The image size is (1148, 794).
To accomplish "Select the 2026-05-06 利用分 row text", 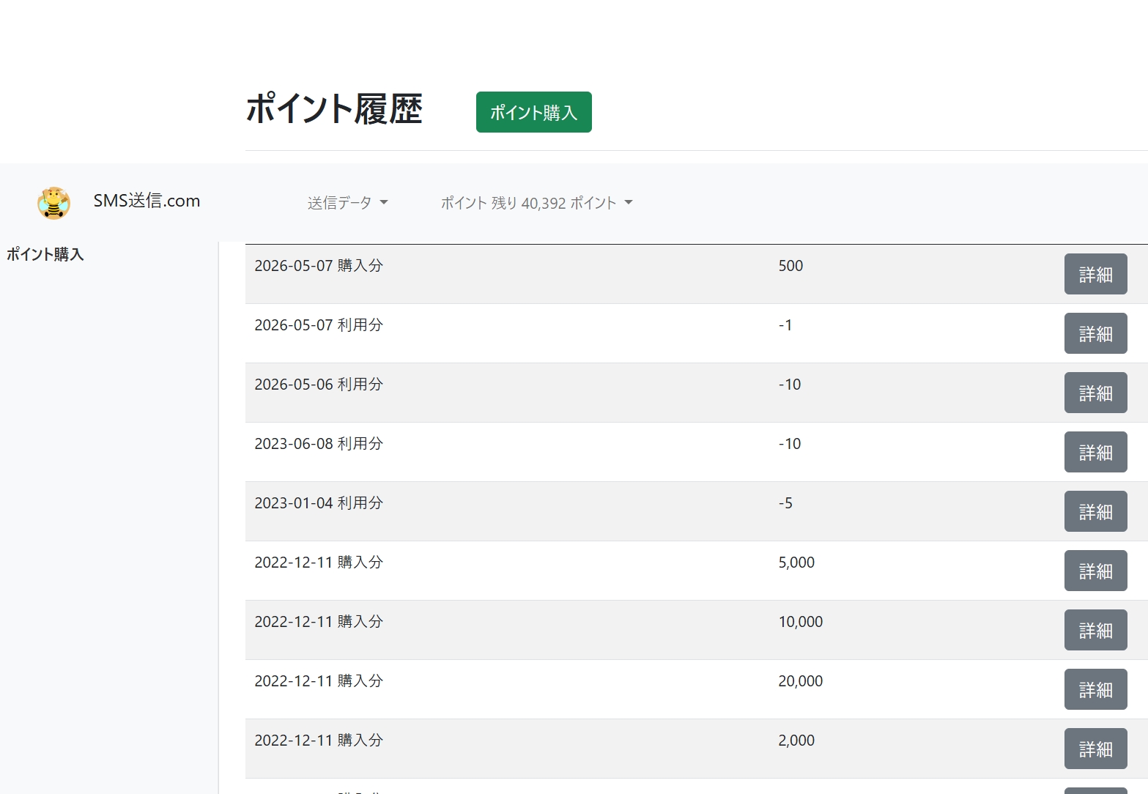I will tap(319, 385).
